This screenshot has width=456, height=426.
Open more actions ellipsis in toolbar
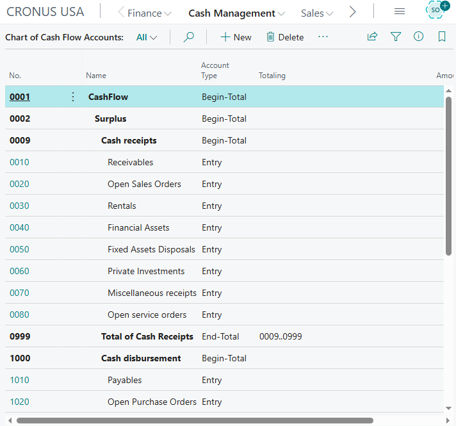point(323,37)
